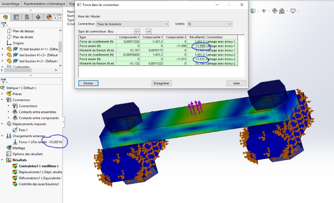Click the hide/show items eye icon
Screen dimensions: 334x203
coord(264,11)
